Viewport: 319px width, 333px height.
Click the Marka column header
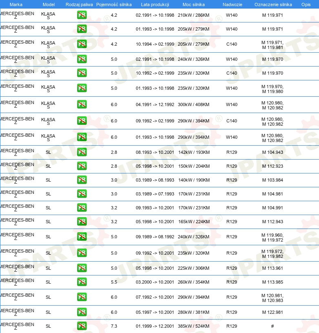16,4
